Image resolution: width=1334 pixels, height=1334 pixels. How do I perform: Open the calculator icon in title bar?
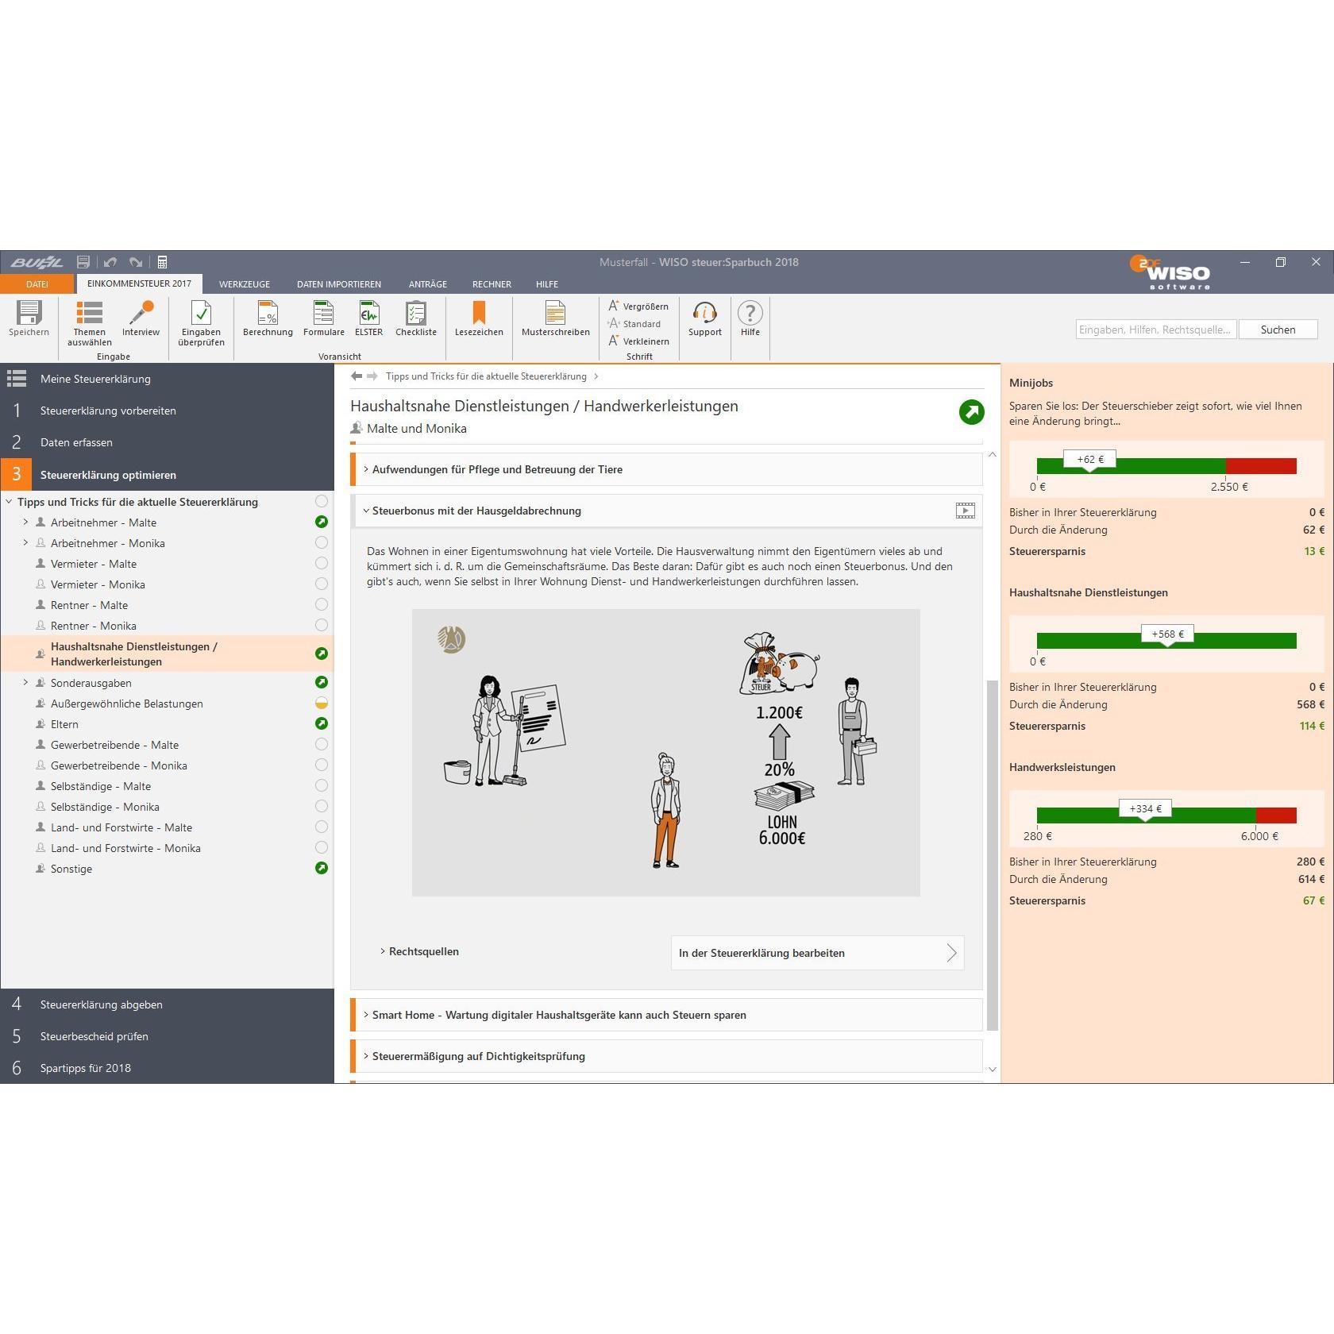(162, 262)
